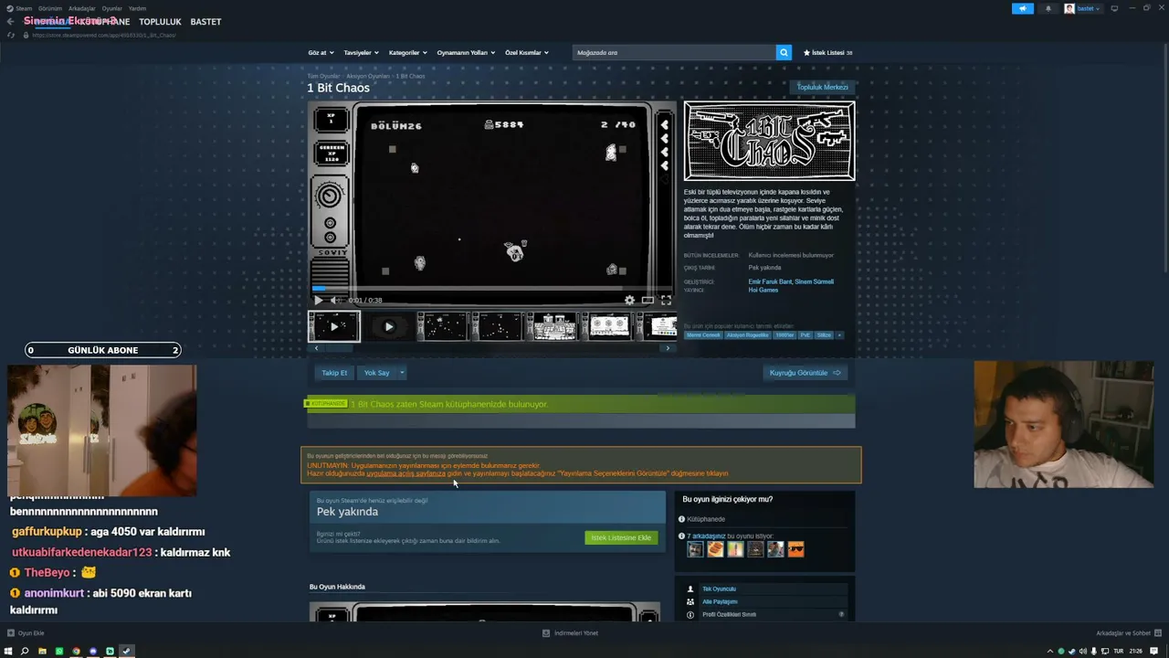Mute the trailer volume
The image size is (1169, 658).
pyautogui.click(x=335, y=300)
